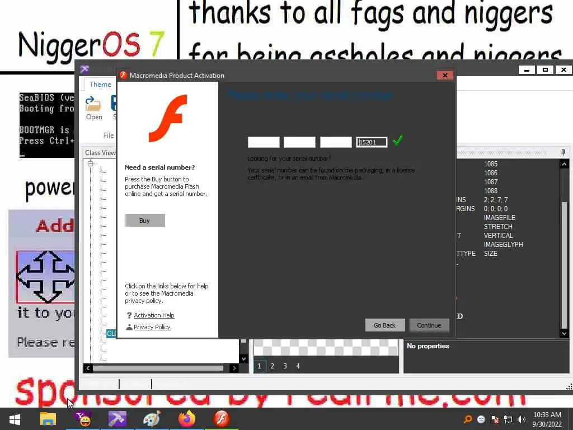Click the Class View horizontal scrollbar thumb
This screenshot has width=573, height=430.
(158, 368)
